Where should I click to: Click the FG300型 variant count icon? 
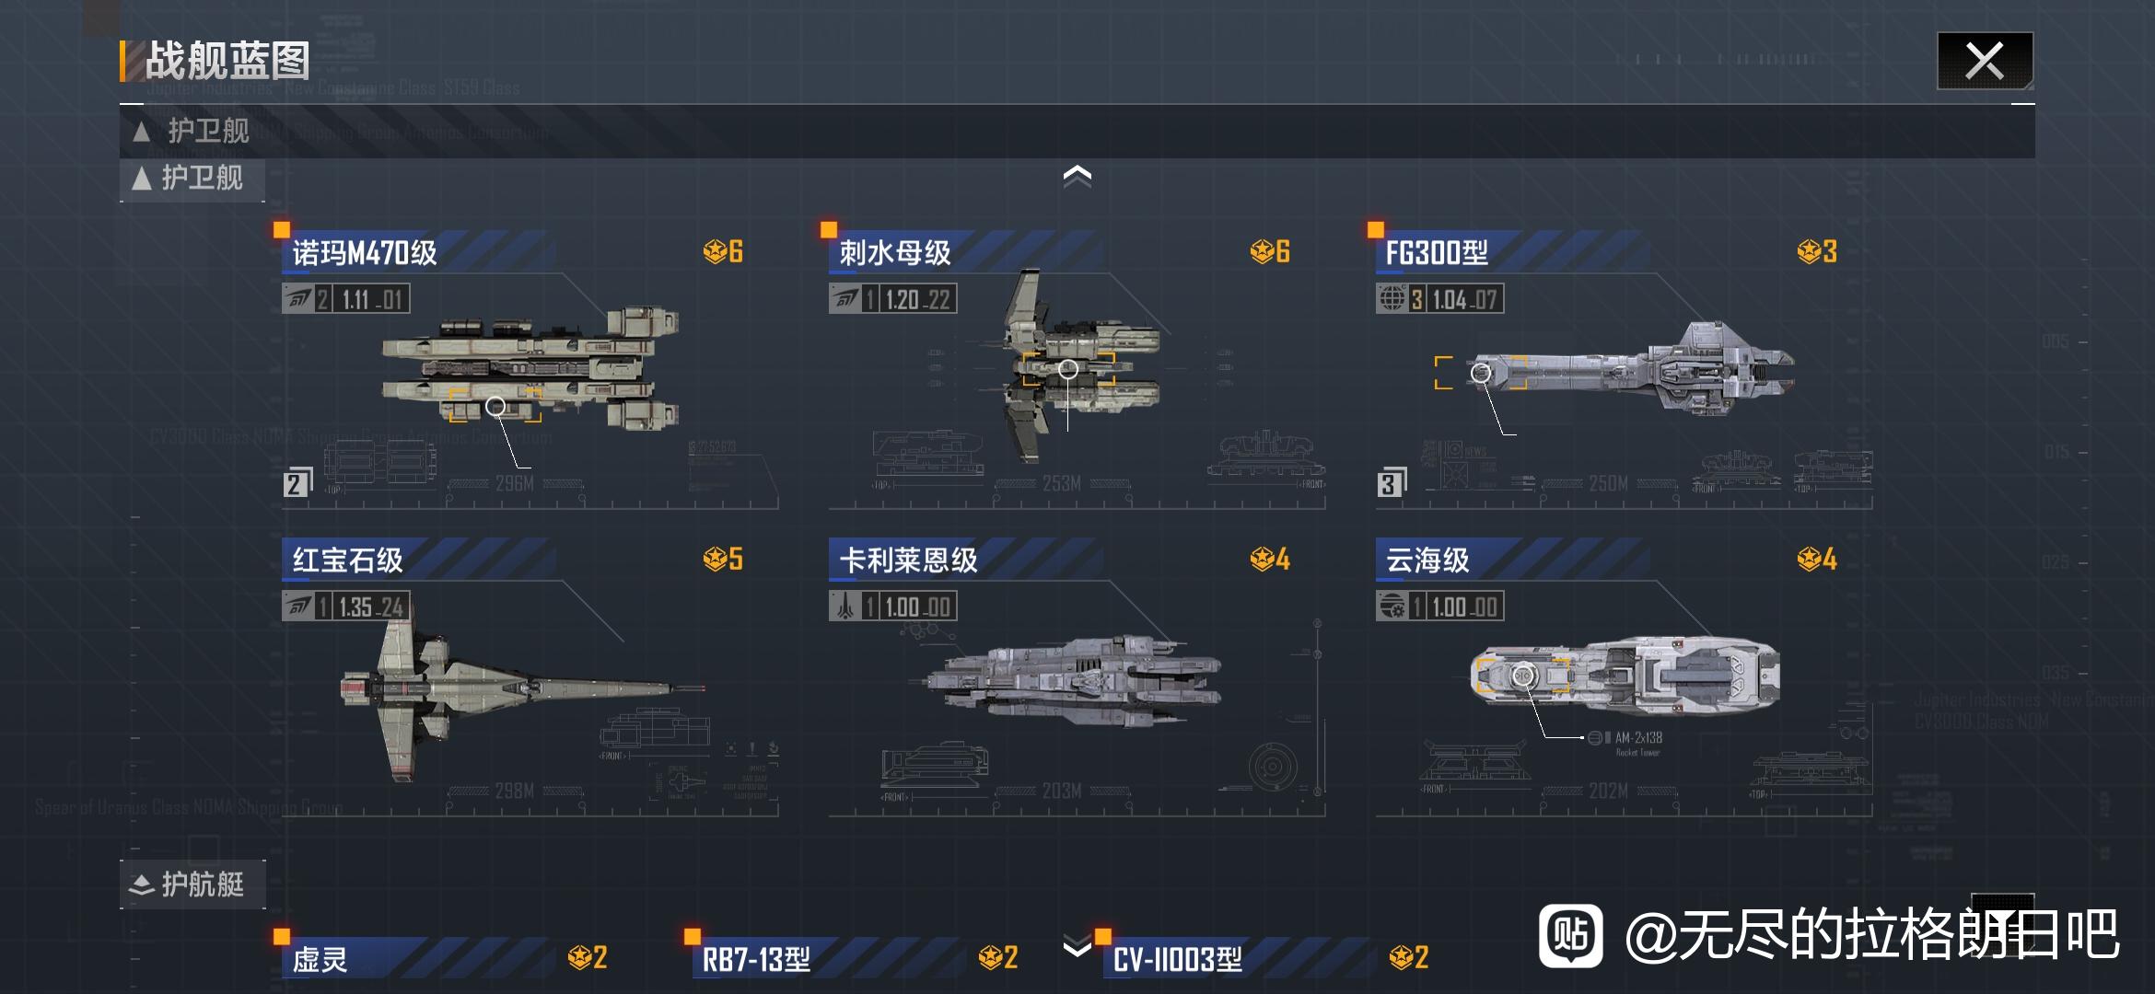click(x=1392, y=483)
